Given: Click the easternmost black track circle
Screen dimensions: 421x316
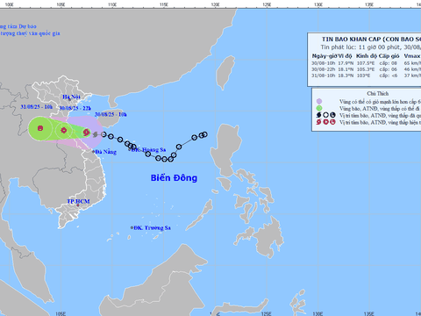Looking at the screenshot, I should coord(204,134).
